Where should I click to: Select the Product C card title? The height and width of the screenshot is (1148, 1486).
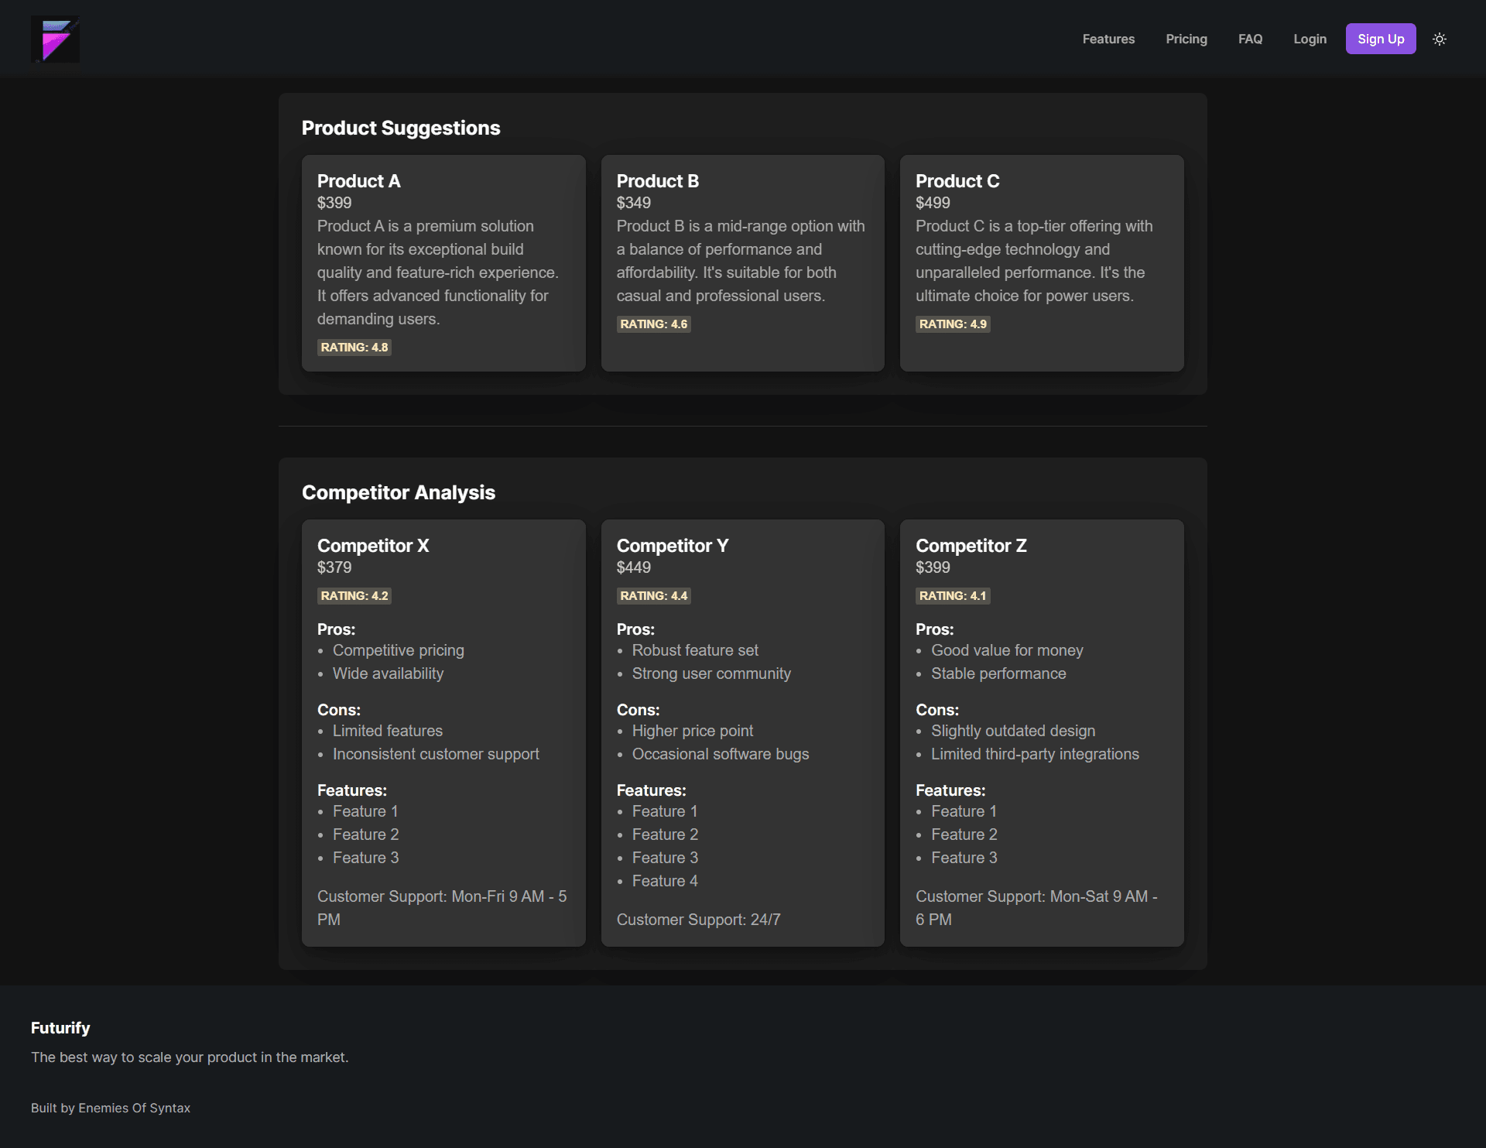(957, 181)
